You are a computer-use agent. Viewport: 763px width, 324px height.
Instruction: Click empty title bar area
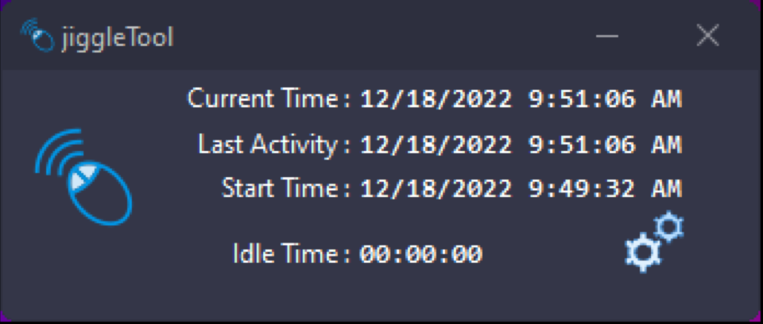click(381, 36)
